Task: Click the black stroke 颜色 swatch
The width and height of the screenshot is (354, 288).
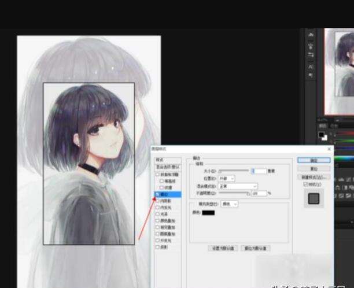Action: point(208,213)
